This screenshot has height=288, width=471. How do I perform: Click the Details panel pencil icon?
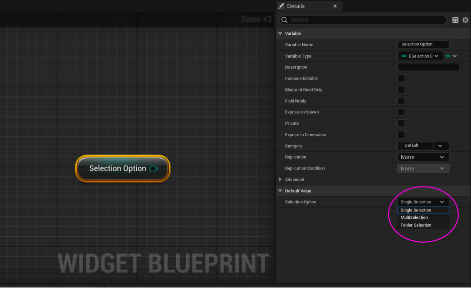pos(281,6)
